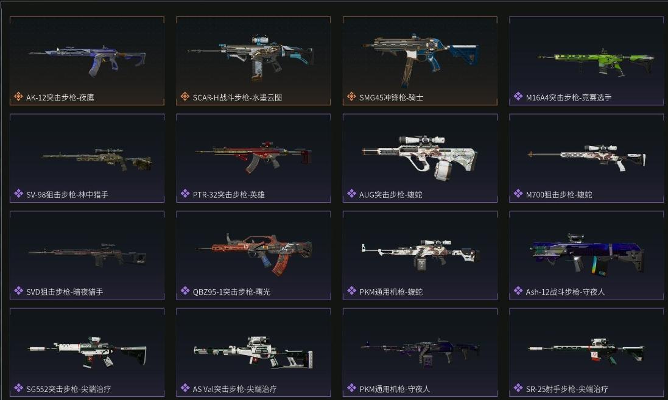Open the AUG突击步枪-蝮蛇 weapon card
Image resolution: width=668 pixels, height=400 pixels.
[x=420, y=158]
